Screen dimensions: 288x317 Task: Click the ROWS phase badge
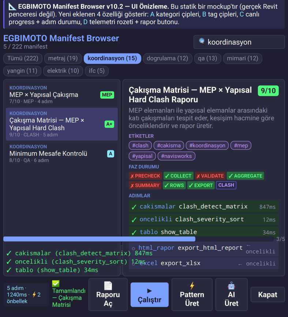[174, 185]
